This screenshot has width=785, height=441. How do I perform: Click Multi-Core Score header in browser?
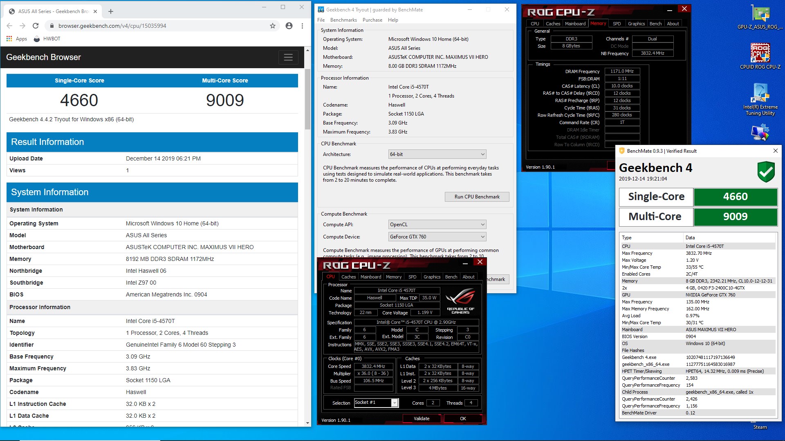click(x=225, y=80)
